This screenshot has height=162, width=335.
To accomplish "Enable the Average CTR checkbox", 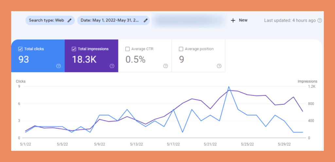I will [127, 49].
